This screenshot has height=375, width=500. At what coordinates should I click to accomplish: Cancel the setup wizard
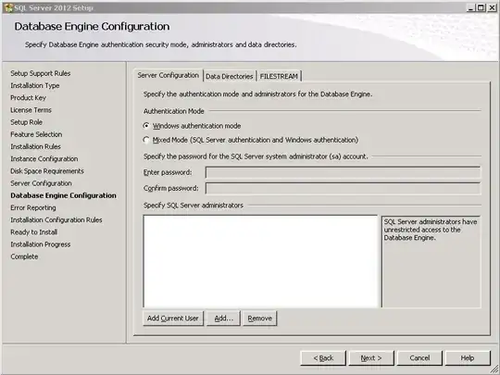pos(419,358)
